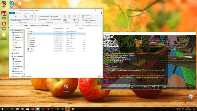The width and height of the screenshot is (197, 111).
Task: Go up one folder level arrow
Action: (18, 25)
